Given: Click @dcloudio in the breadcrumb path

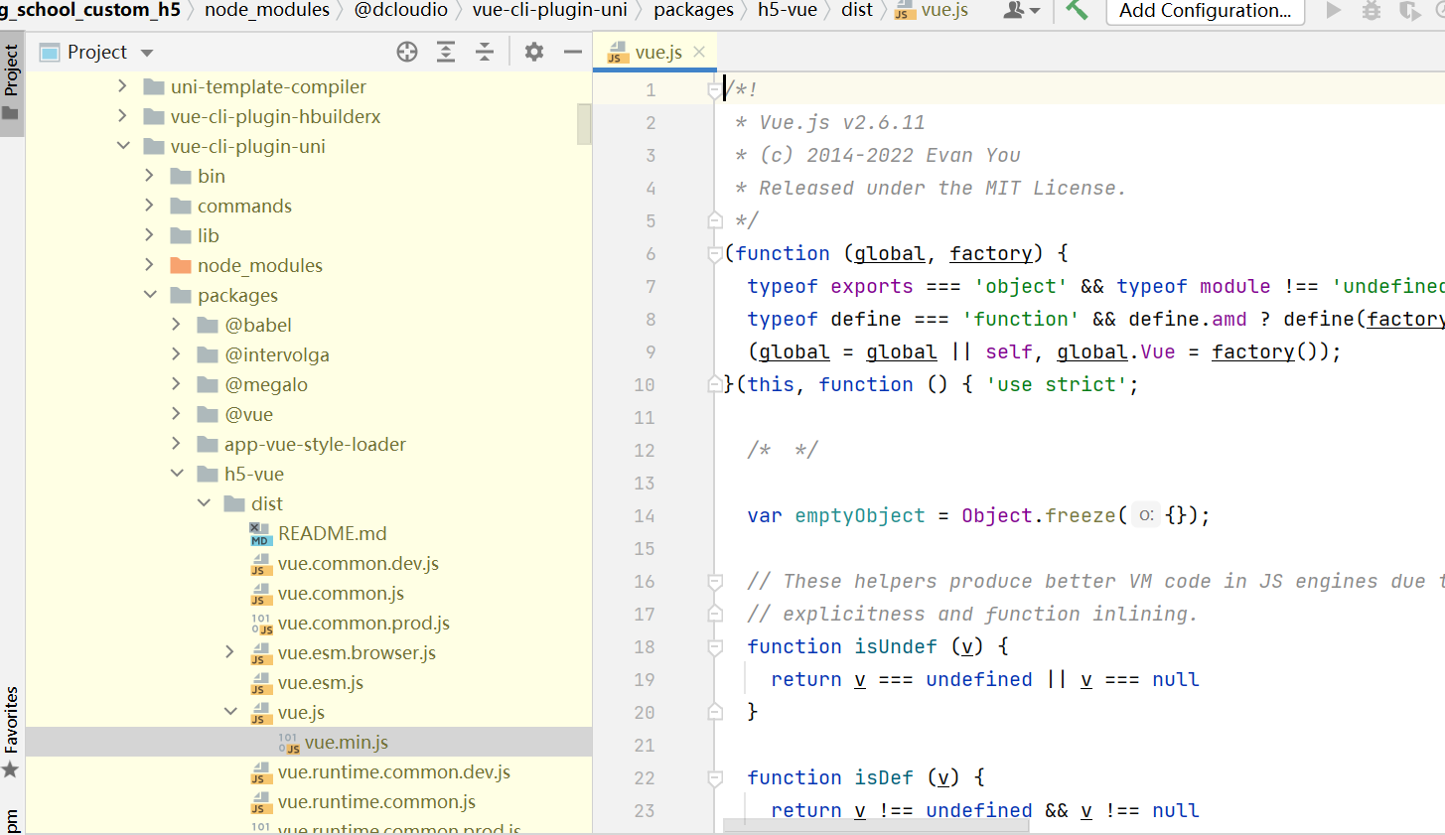Looking at the screenshot, I should (x=401, y=10).
